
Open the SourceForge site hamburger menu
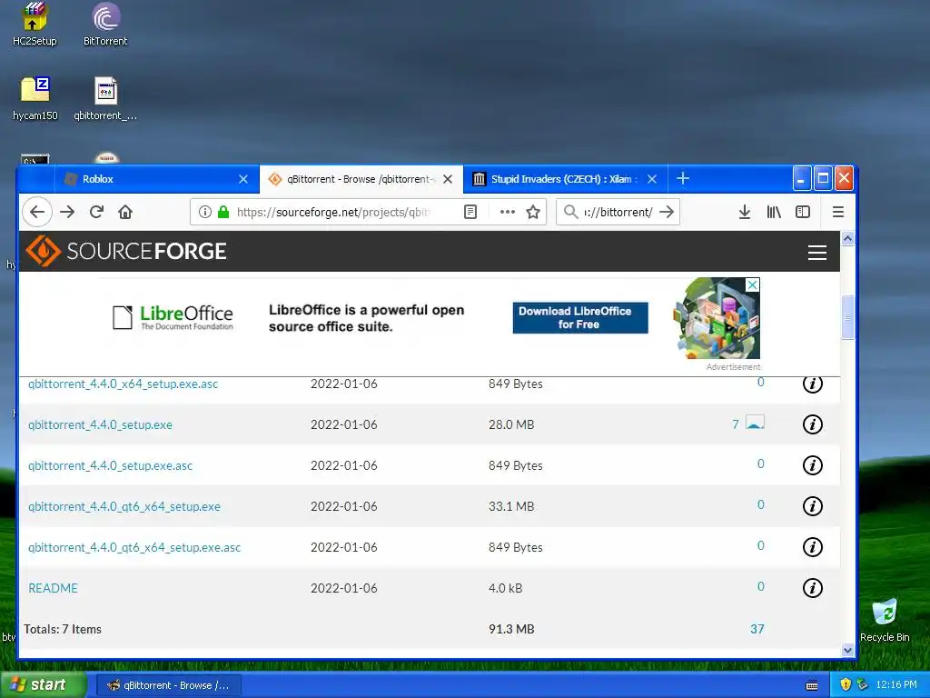point(817,253)
